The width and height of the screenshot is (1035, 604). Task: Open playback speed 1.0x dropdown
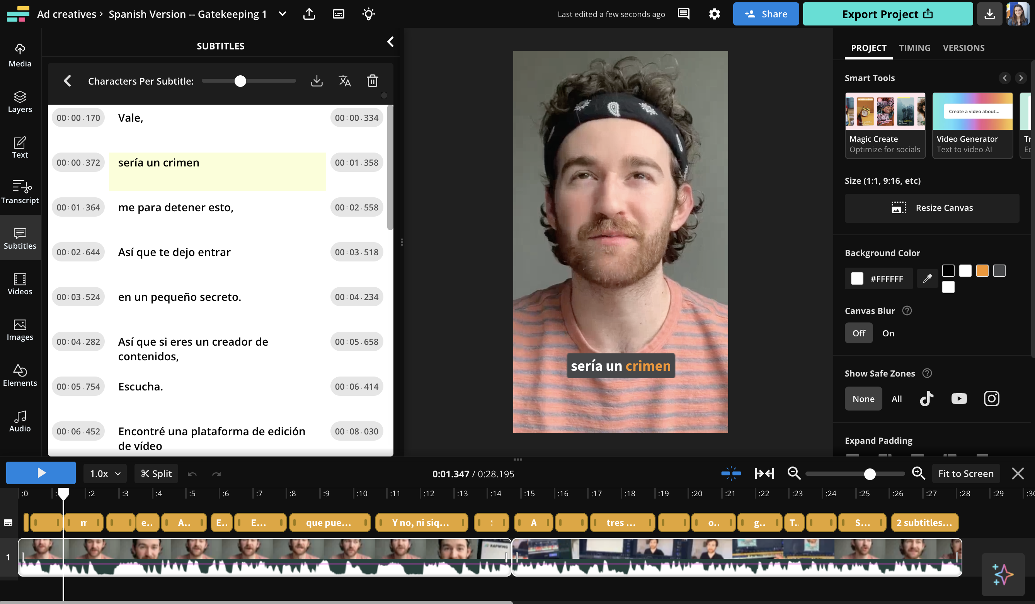[x=105, y=473]
